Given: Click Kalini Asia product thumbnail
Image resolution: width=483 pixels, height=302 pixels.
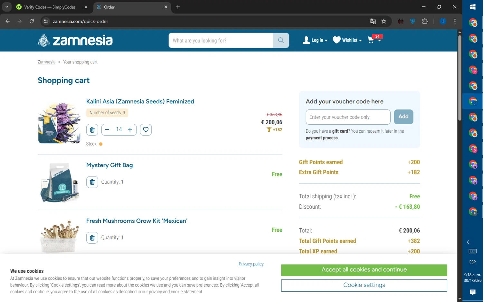Looking at the screenshot, I should tap(59, 123).
